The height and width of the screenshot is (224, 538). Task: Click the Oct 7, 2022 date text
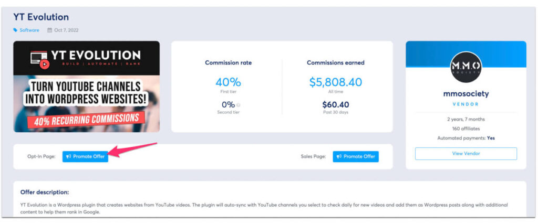tap(66, 30)
